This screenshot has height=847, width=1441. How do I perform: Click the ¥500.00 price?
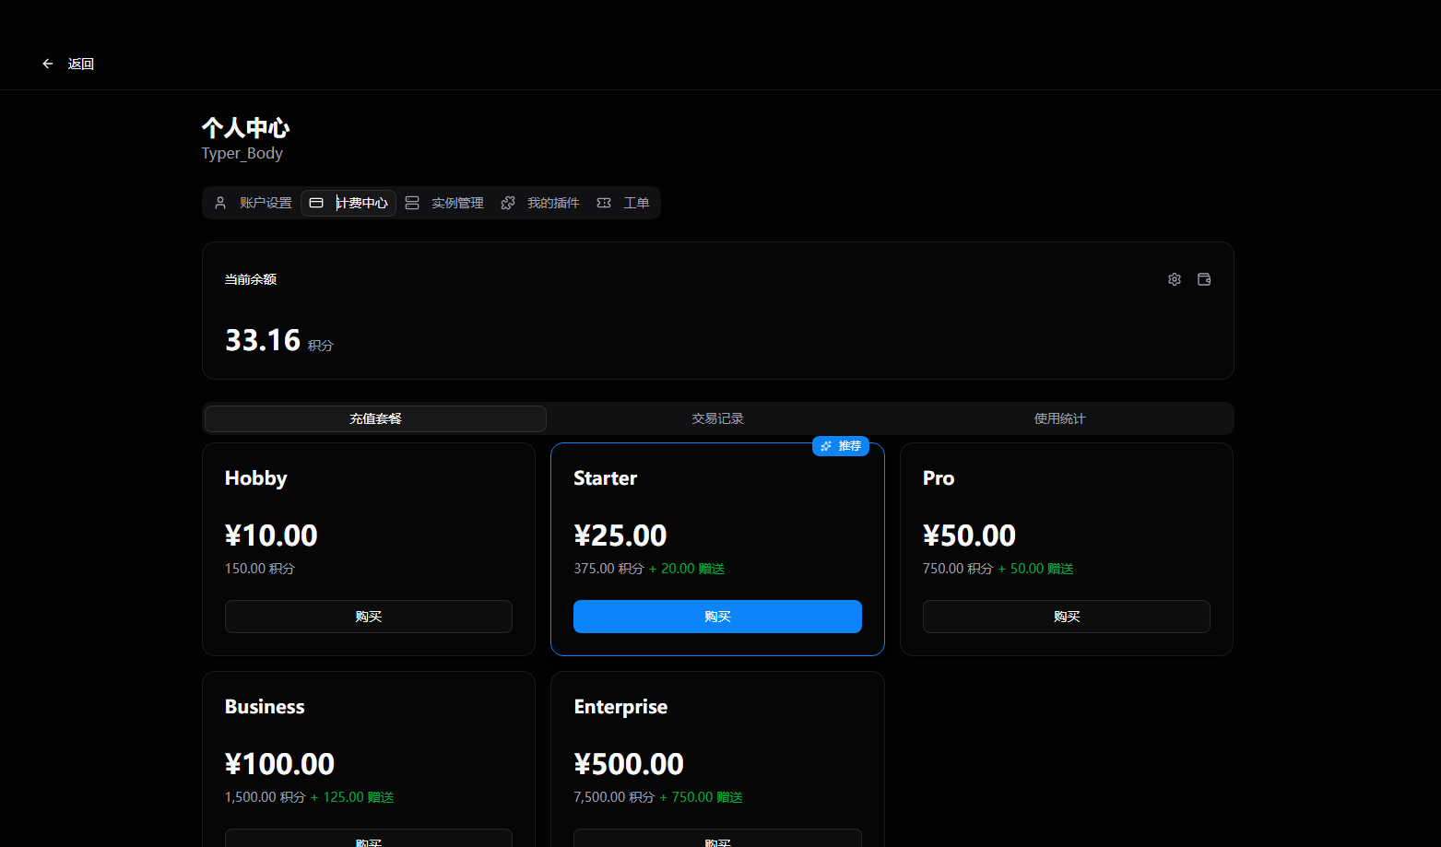coord(629,764)
